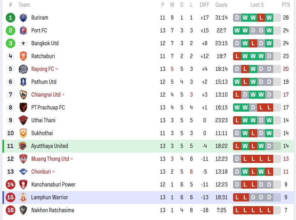296x220 pixels.
Task: Click Port FC's first green W result
Action: pos(237,30)
